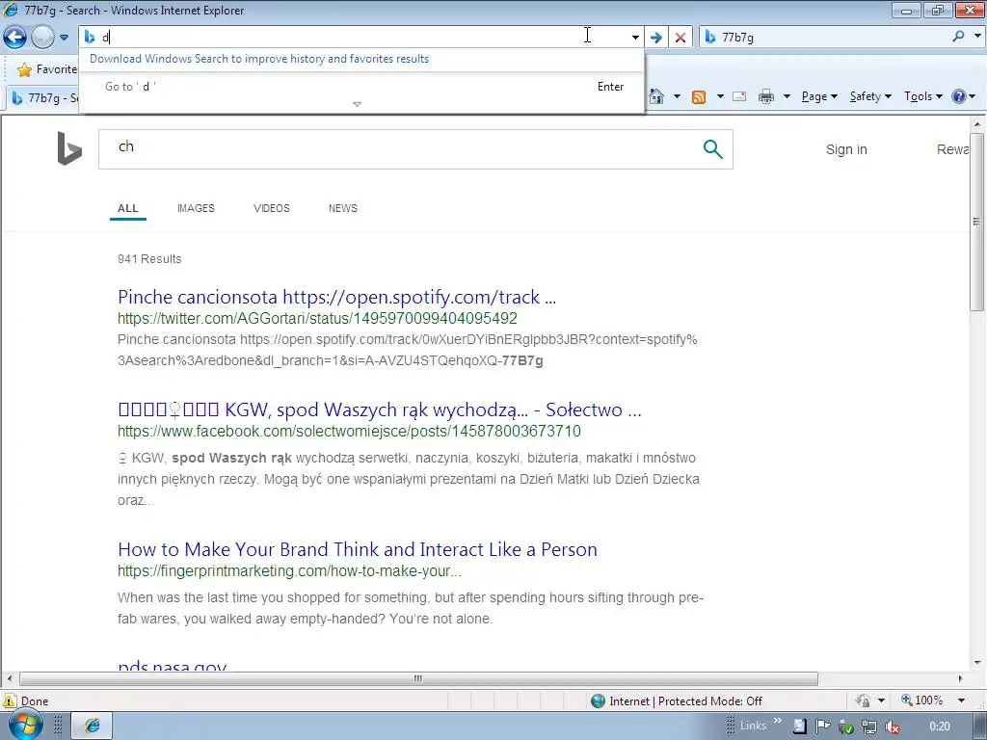Image resolution: width=987 pixels, height=740 pixels.
Task: Open facebook.com/solectwomiejsce URL link
Action: pos(349,431)
